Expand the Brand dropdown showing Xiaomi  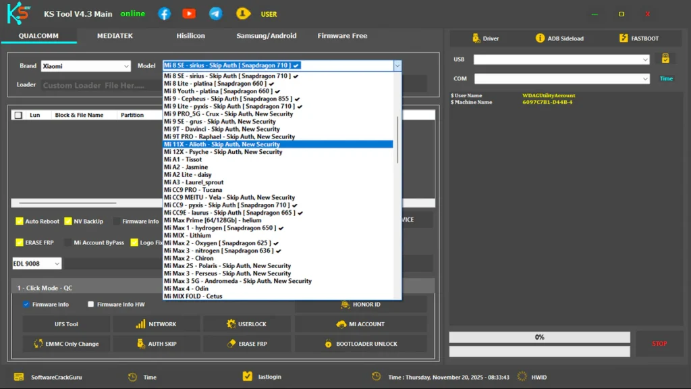pyautogui.click(x=126, y=66)
